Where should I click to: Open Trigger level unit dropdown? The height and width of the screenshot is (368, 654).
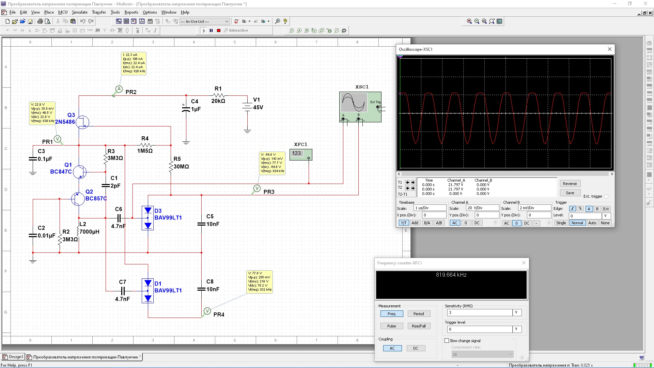pos(517,329)
